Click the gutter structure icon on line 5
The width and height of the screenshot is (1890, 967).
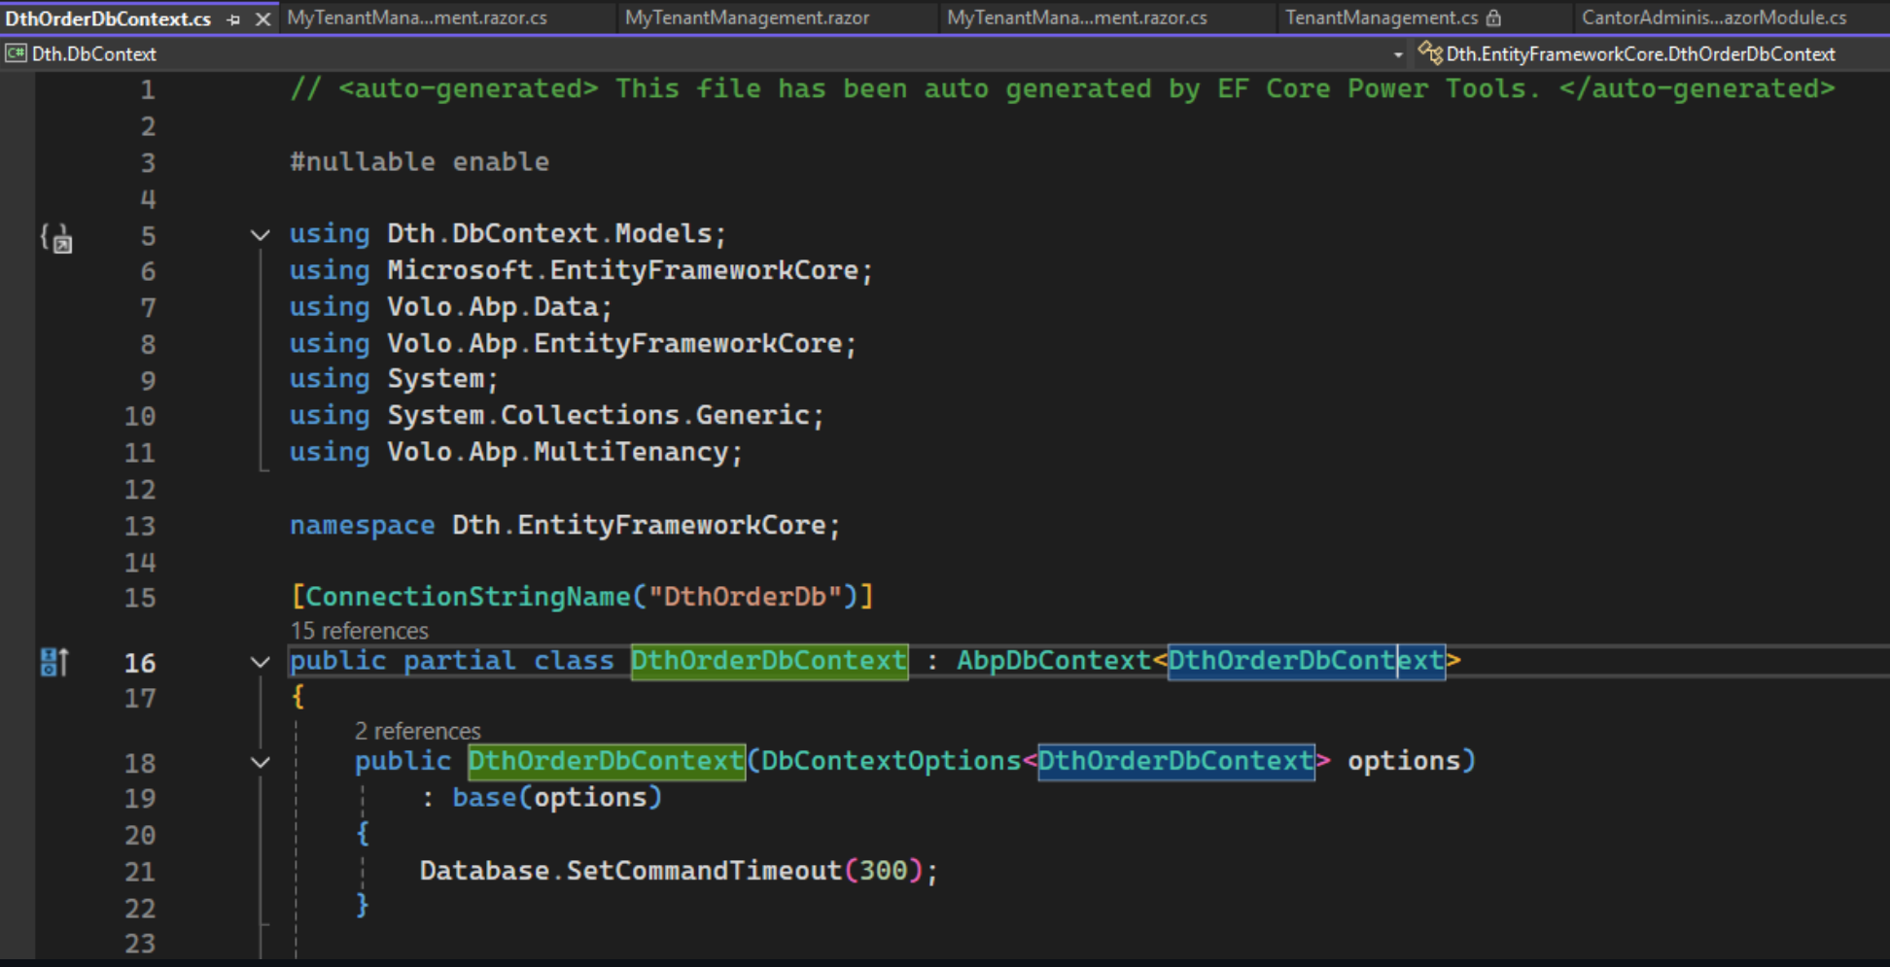point(56,237)
